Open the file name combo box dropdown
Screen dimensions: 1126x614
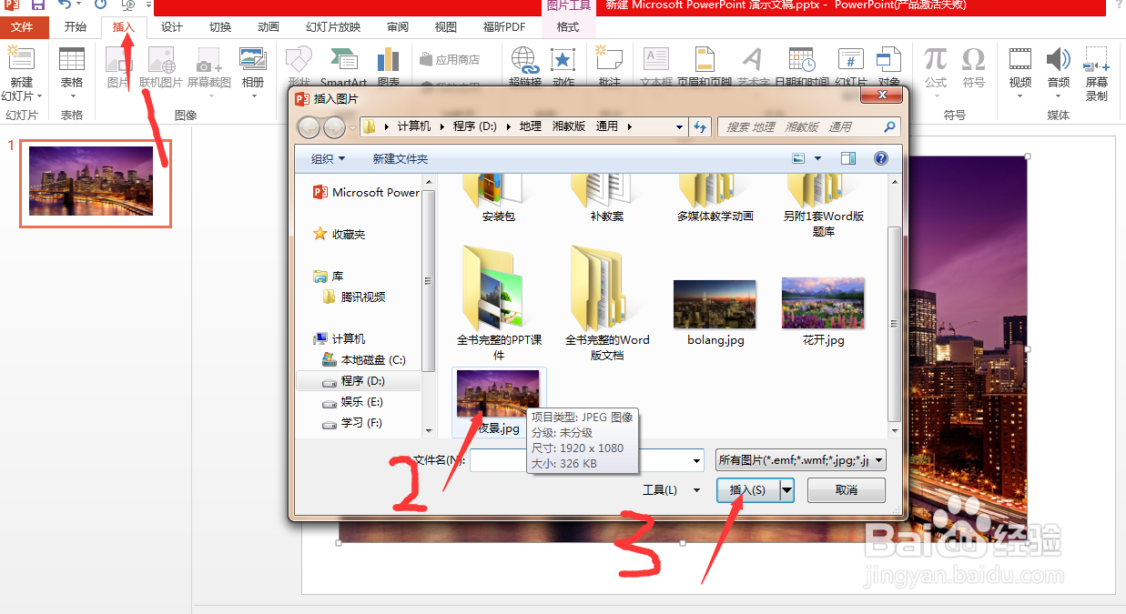[x=697, y=460]
